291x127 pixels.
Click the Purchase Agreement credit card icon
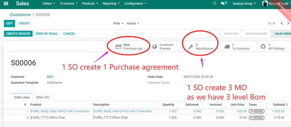118,47
